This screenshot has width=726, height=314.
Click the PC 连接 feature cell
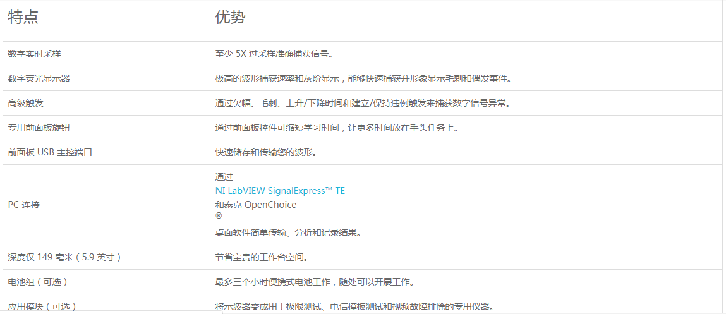tap(107, 204)
